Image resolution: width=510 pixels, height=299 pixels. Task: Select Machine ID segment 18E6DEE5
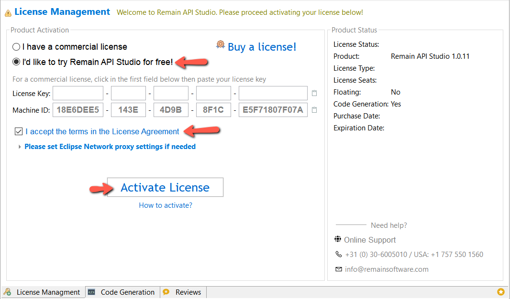tap(78, 110)
